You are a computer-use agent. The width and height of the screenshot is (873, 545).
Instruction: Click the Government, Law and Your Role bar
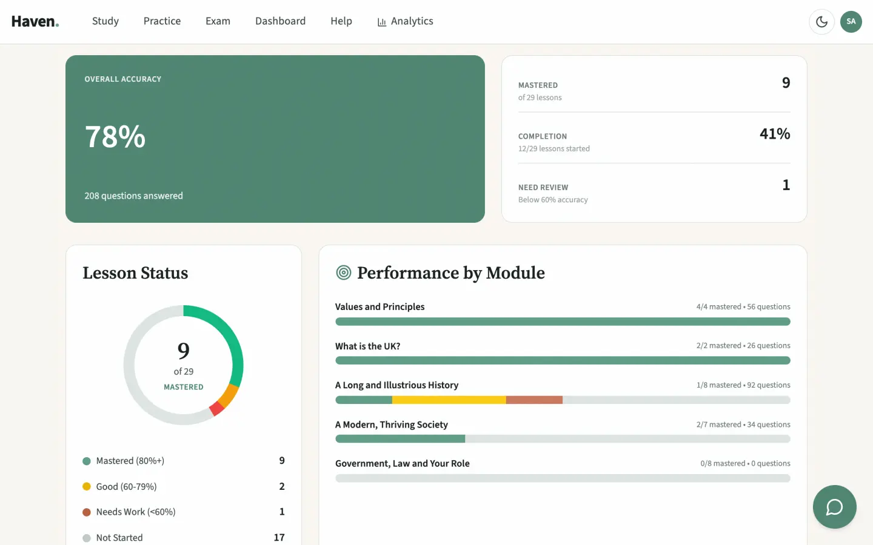(x=563, y=478)
